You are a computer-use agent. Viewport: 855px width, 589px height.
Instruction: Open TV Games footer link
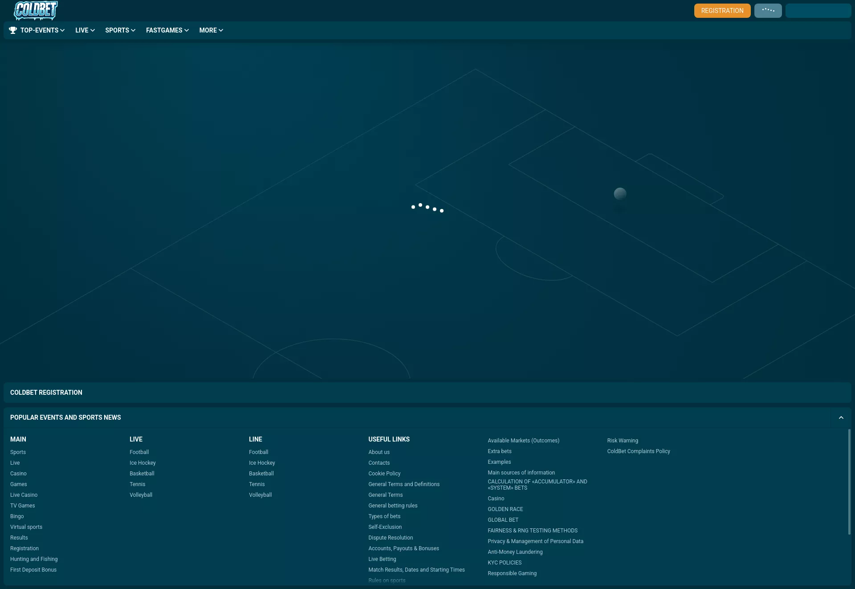point(23,506)
